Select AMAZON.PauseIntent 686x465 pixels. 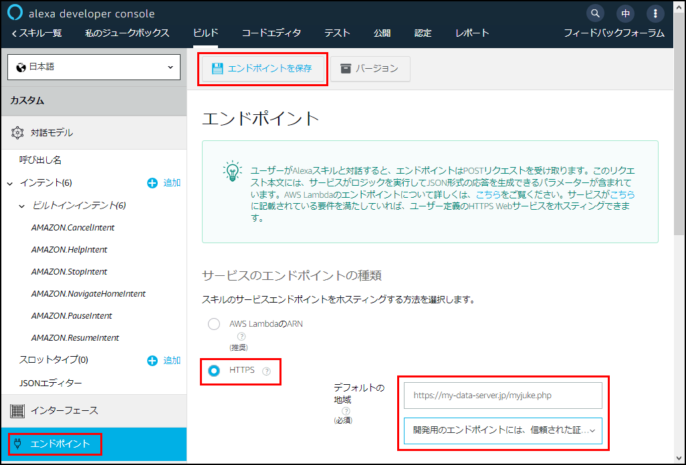[x=72, y=316]
